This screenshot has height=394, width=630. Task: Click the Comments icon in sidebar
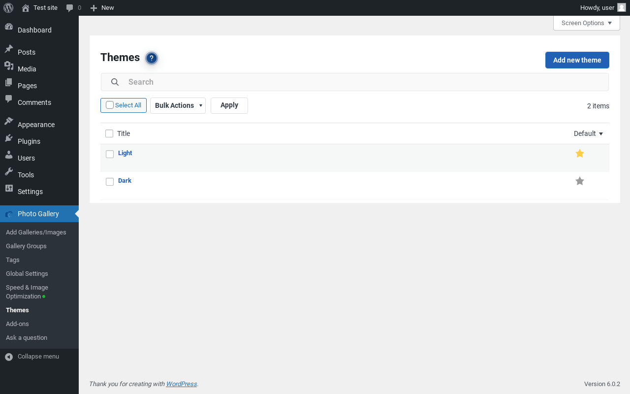click(x=9, y=99)
